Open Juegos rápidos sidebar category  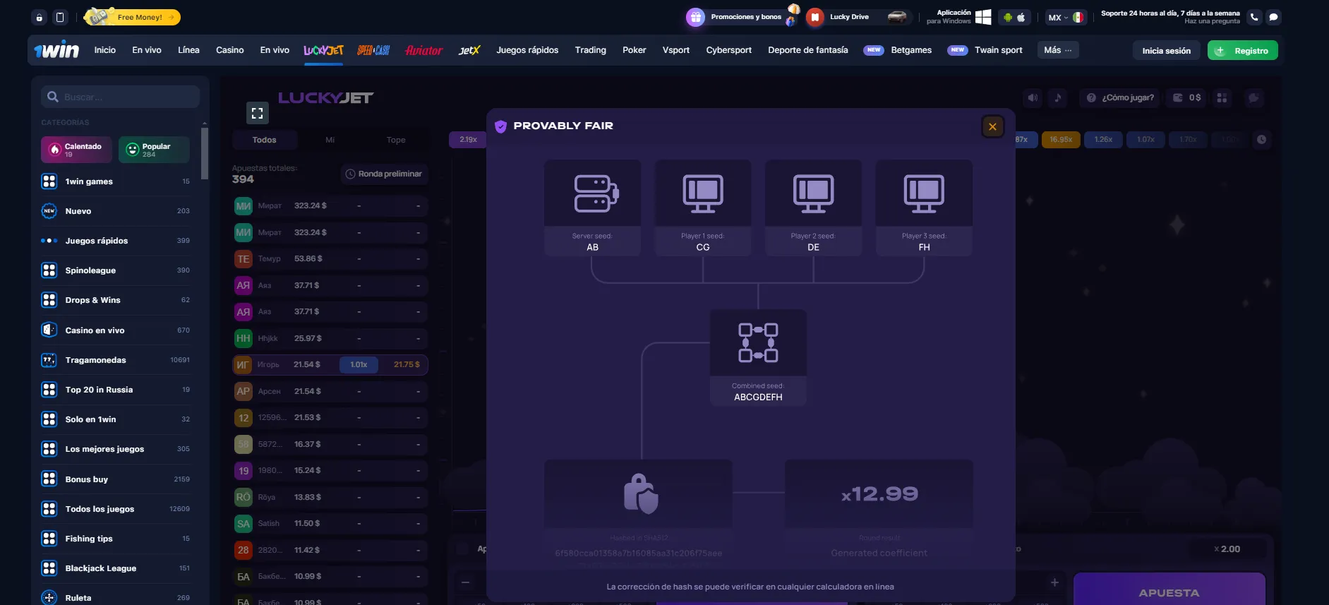tap(116, 241)
